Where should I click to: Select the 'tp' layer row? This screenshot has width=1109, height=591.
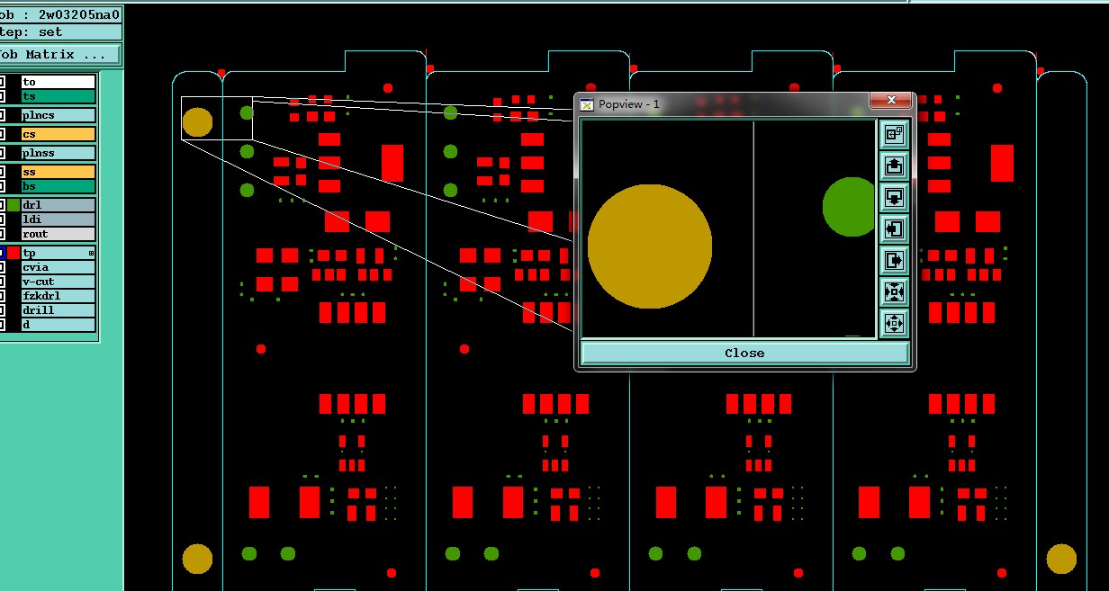[58, 253]
